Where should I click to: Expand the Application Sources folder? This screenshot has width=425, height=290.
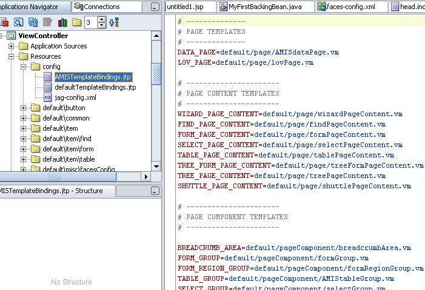[x=12, y=46]
